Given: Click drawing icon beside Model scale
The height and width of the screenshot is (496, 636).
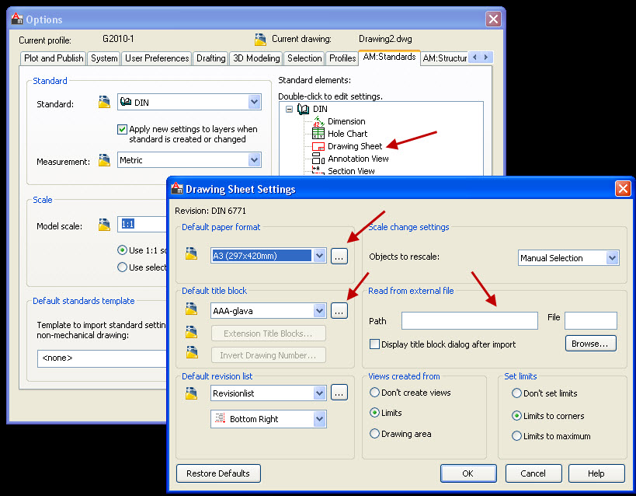Looking at the screenshot, I should (104, 225).
